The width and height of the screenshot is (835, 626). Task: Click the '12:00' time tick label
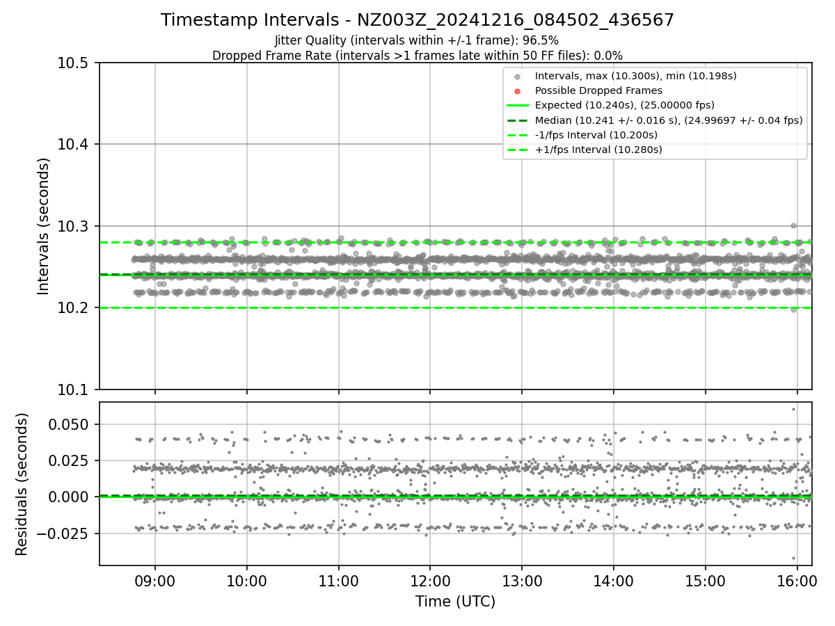(x=430, y=580)
